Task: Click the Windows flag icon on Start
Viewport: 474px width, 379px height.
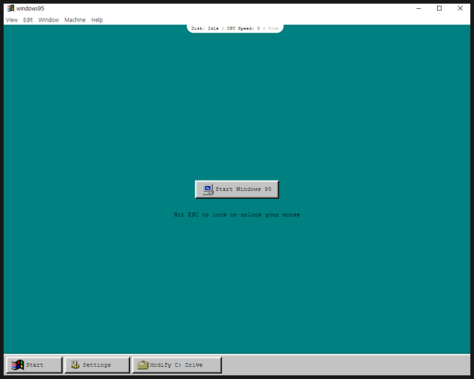Action: point(17,365)
